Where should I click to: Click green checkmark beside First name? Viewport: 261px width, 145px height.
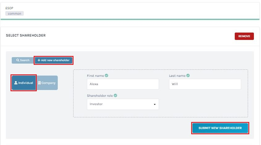pos(107,76)
